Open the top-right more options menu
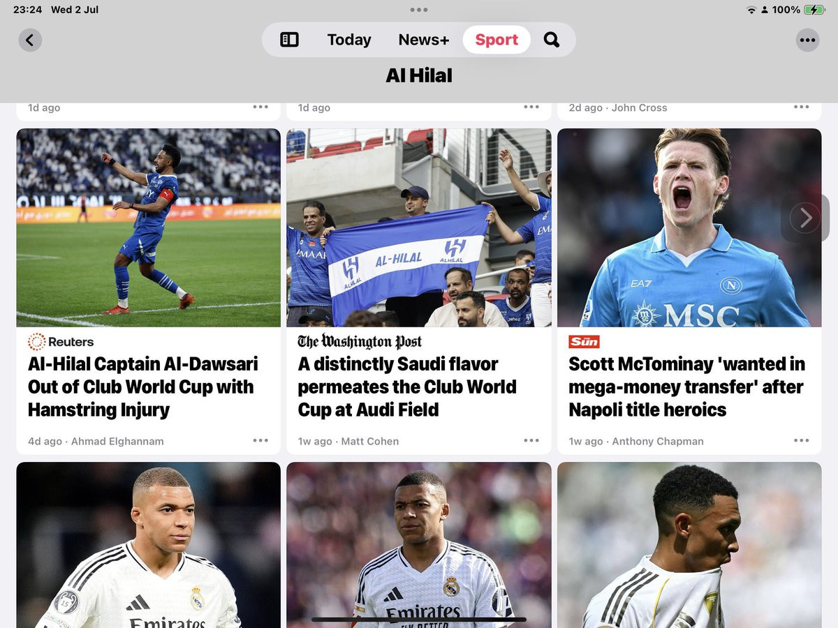This screenshot has width=838, height=628. point(807,40)
